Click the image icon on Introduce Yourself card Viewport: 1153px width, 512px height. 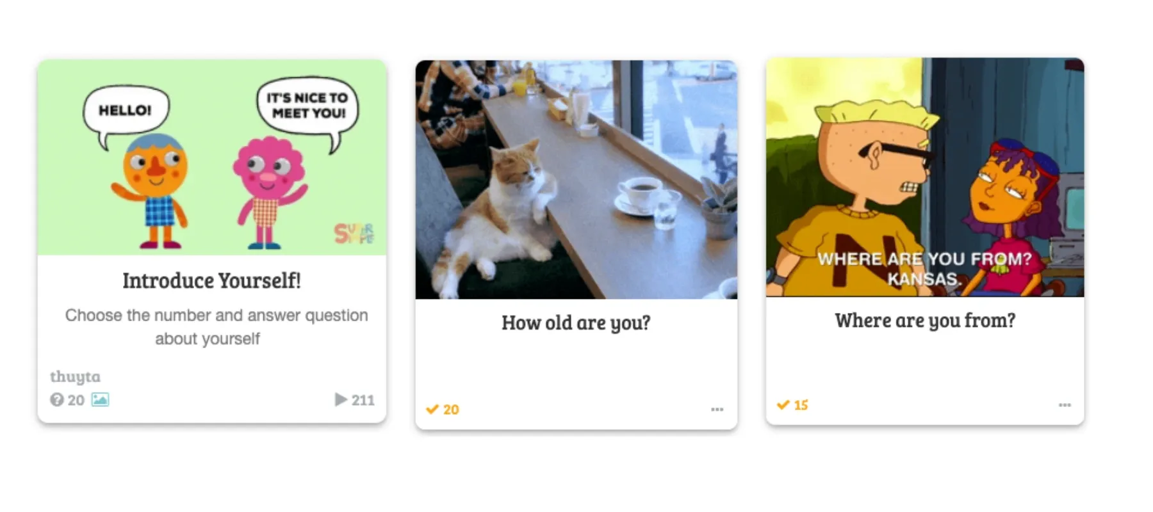(x=100, y=400)
